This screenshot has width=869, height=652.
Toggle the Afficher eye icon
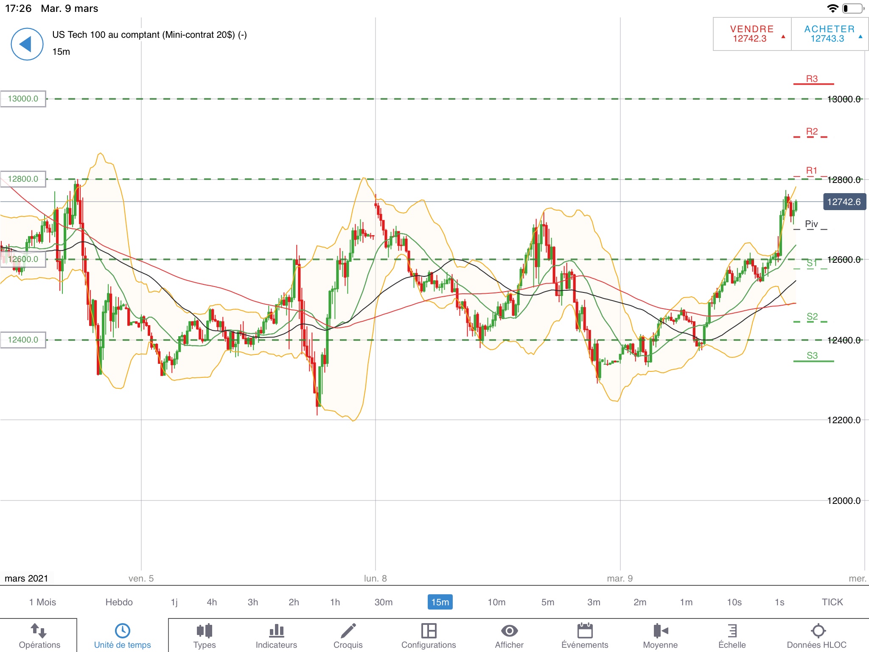click(x=509, y=631)
